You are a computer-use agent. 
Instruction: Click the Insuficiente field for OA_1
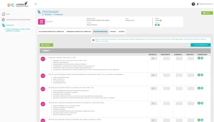pos(166,58)
